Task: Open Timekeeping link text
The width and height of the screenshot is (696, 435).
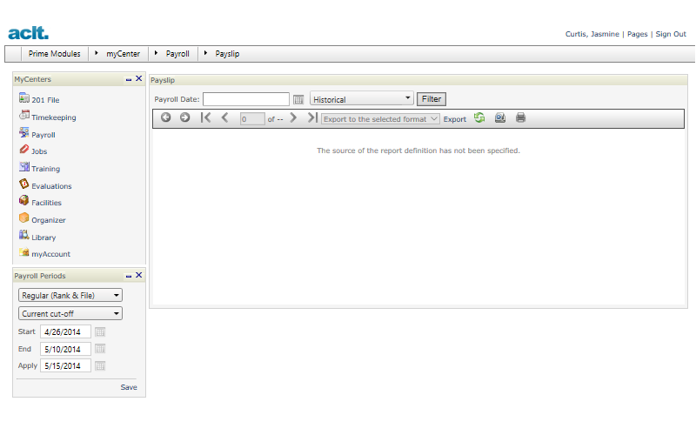Action: 54,117
